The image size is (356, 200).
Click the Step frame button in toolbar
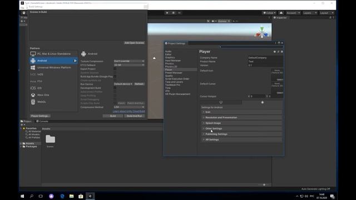pyautogui.click(x=180, y=13)
